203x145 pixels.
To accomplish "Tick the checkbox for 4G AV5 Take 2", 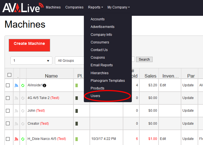I will [8, 98].
